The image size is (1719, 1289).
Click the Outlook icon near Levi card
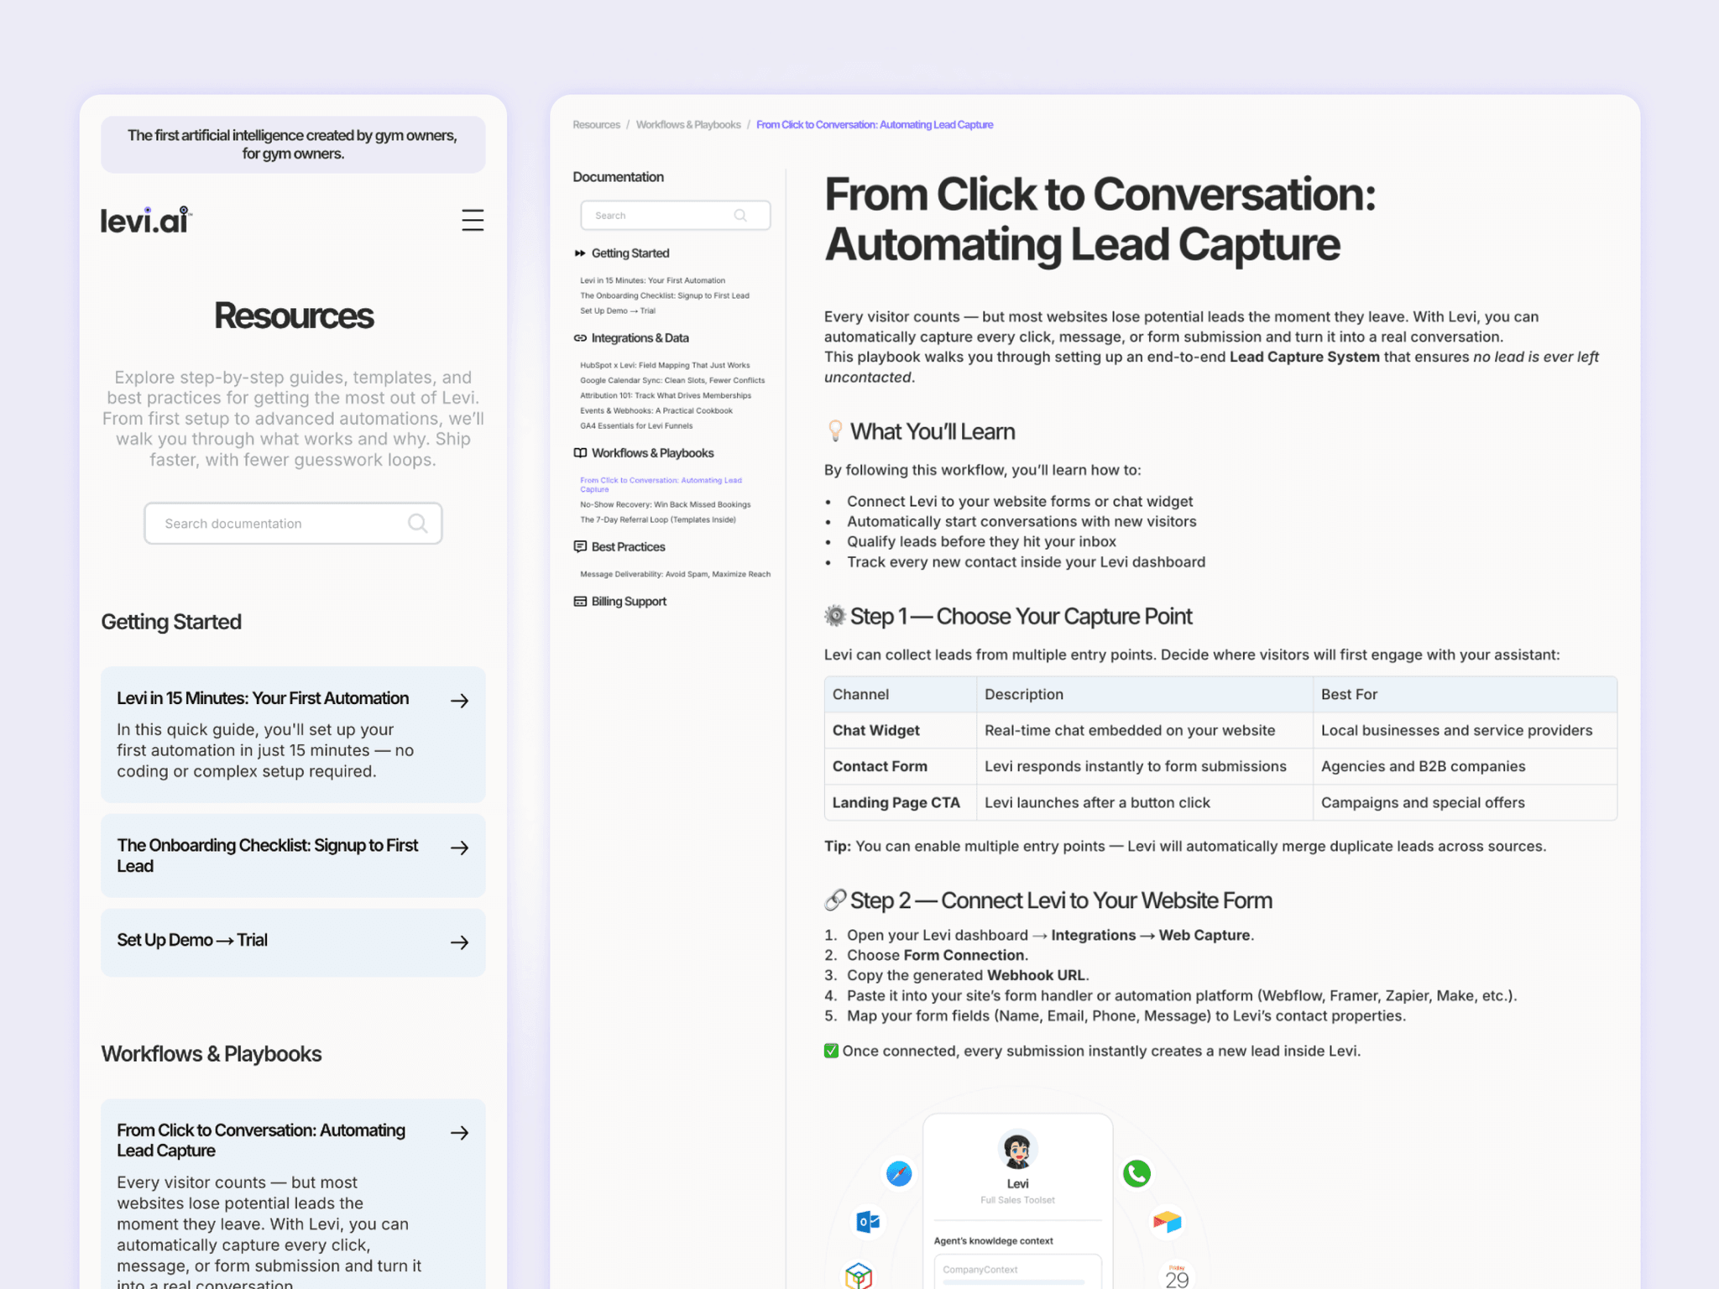(868, 1222)
